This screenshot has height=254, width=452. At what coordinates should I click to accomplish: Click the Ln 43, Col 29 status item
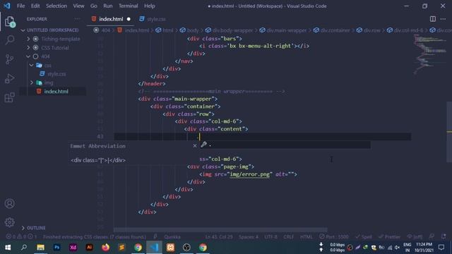[x=219, y=237]
